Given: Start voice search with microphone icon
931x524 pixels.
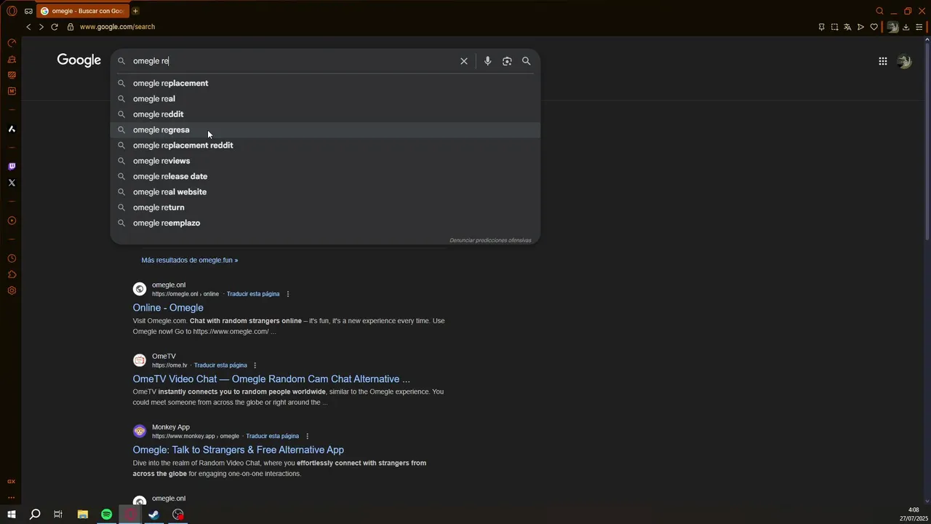Looking at the screenshot, I should point(487,61).
